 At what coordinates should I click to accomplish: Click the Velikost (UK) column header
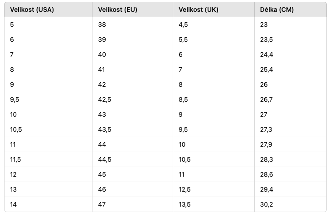click(214, 10)
